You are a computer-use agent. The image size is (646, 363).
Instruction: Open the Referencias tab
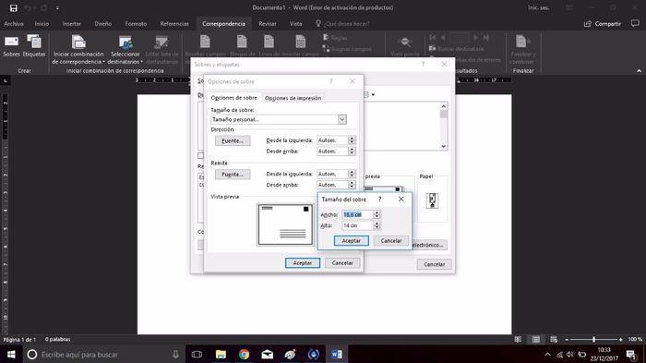pyautogui.click(x=174, y=24)
